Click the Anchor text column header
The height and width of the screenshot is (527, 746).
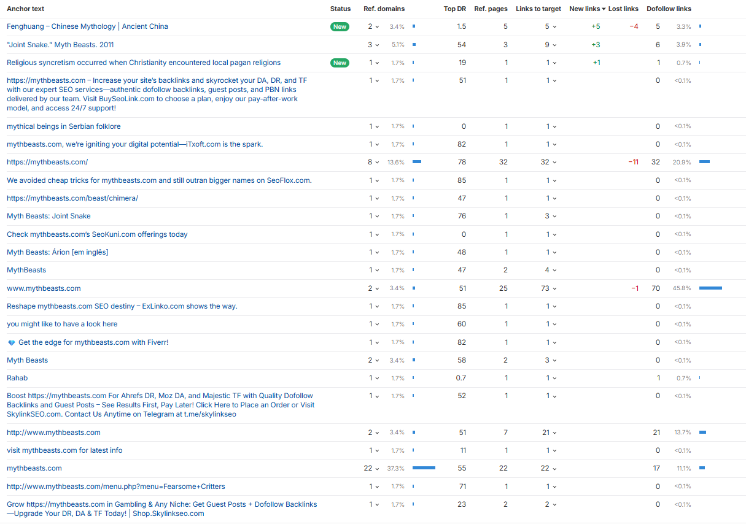pos(25,9)
